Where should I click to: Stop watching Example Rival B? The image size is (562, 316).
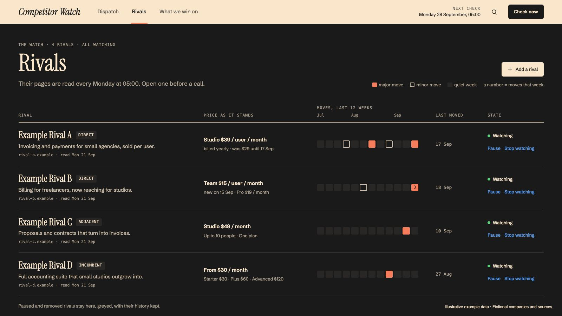click(x=519, y=192)
